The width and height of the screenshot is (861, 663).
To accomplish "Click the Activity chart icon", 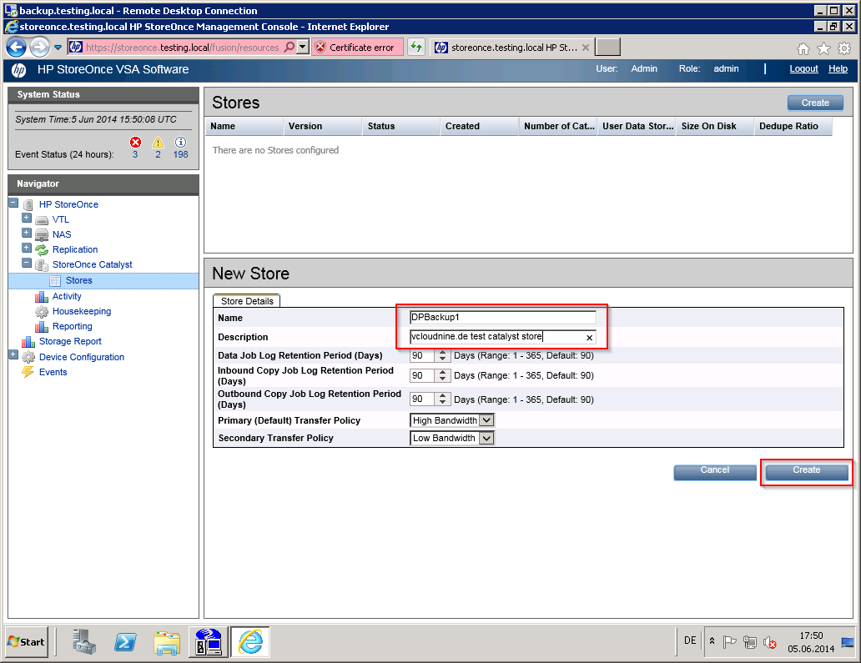I will pos(42,297).
